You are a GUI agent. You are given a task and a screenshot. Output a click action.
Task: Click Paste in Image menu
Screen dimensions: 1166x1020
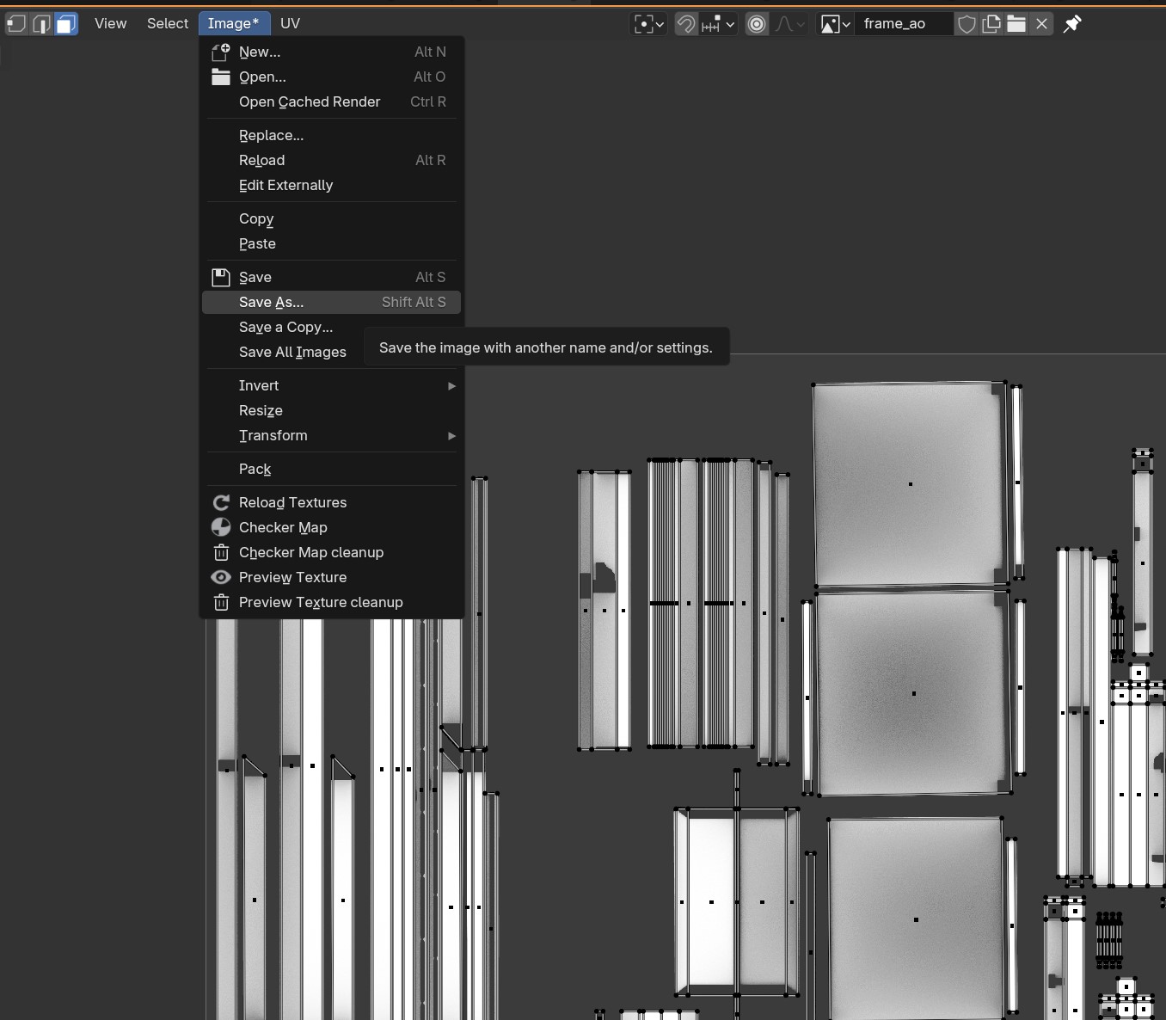tap(331, 243)
